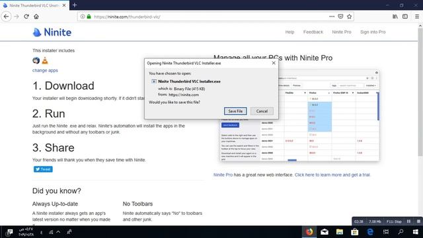Click the taskbar clock

pyautogui.click(x=26, y=232)
